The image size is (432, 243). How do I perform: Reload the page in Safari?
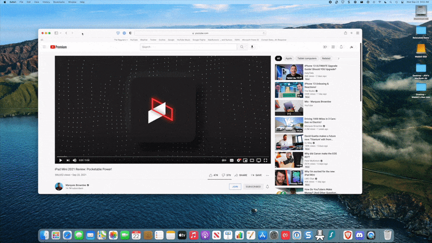(264, 33)
